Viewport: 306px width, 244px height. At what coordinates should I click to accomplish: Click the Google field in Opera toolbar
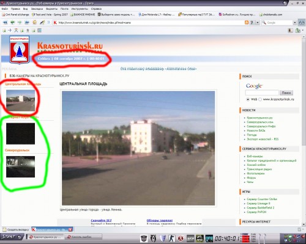point(279,23)
